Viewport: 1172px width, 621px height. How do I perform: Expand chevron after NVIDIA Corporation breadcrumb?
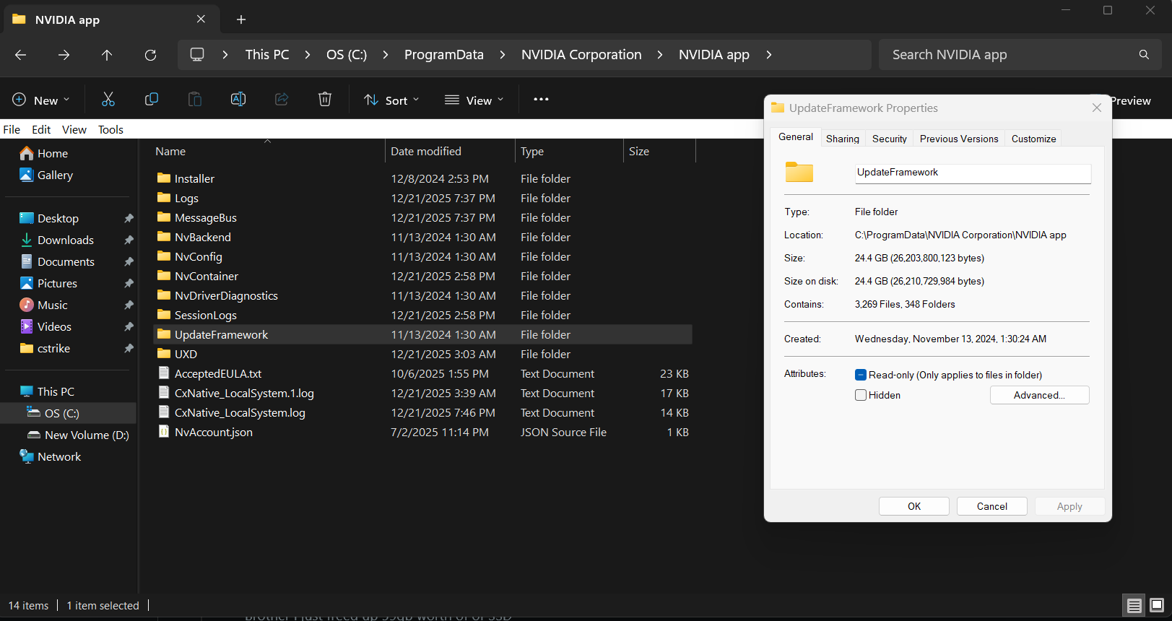pos(660,55)
